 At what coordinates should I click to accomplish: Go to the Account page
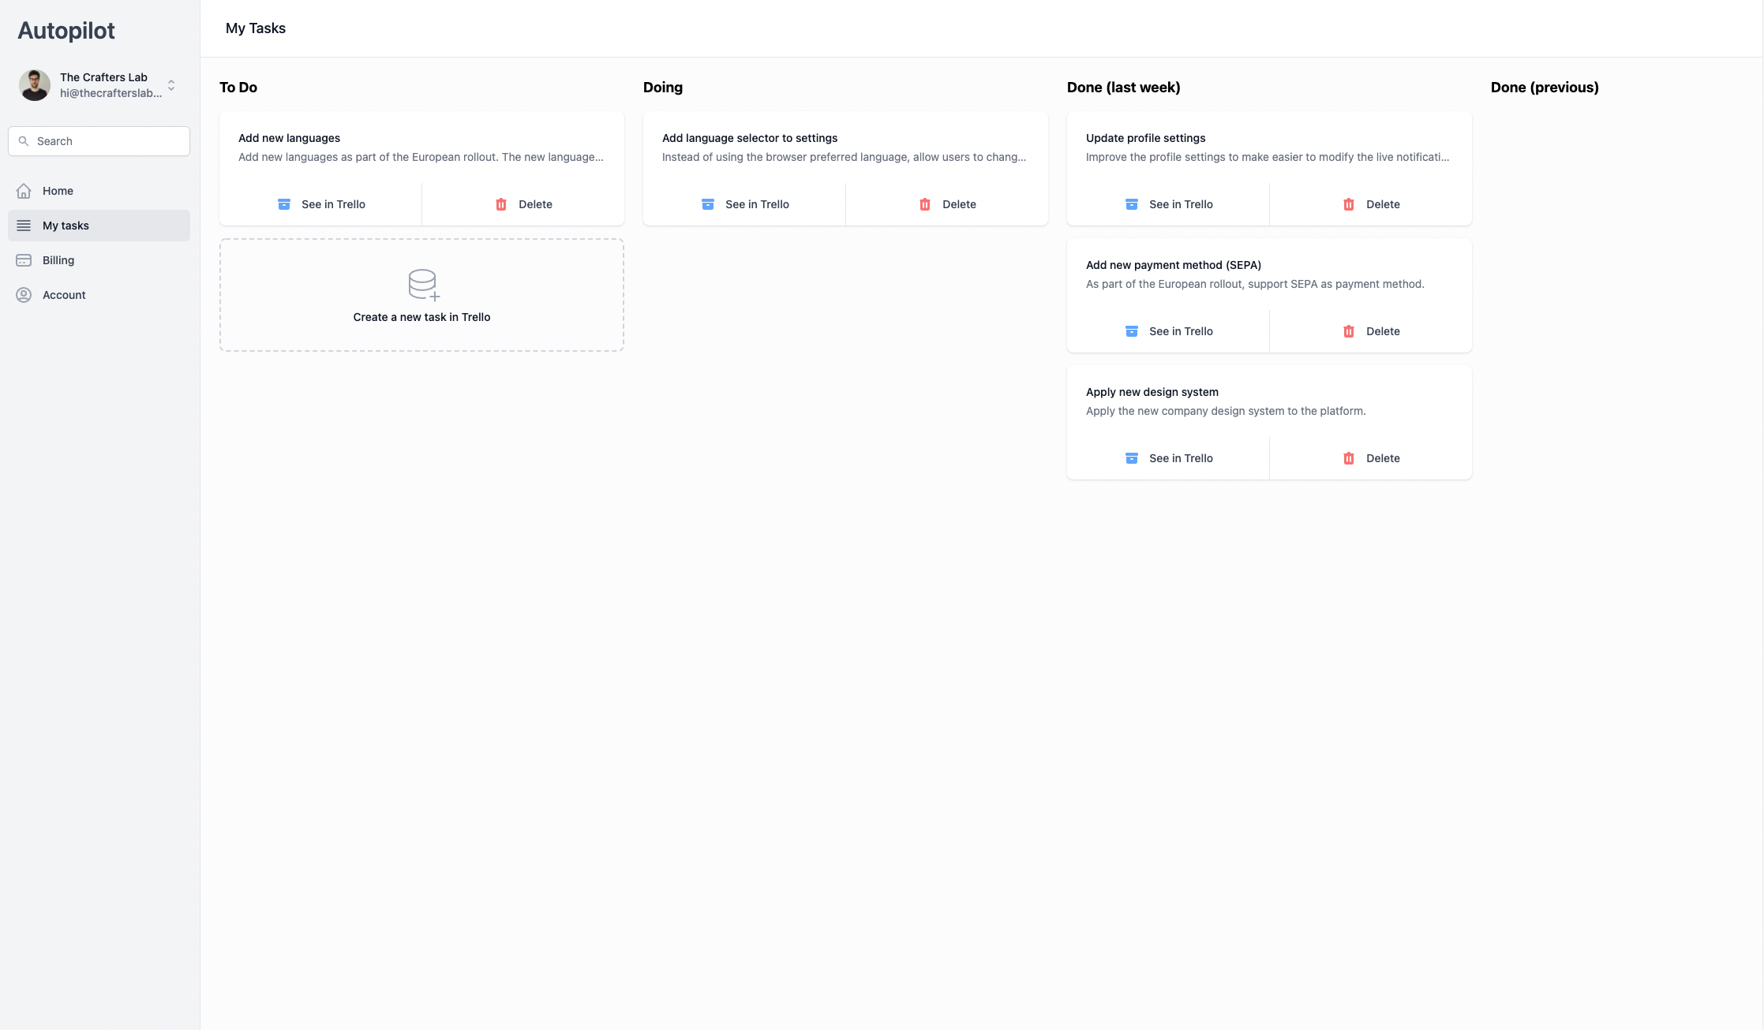[x=64, y=295]
